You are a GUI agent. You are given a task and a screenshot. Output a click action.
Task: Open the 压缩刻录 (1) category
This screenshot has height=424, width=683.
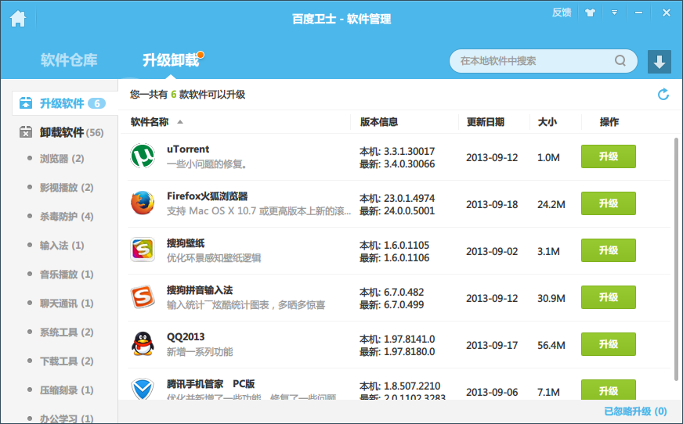coord(67,390)
